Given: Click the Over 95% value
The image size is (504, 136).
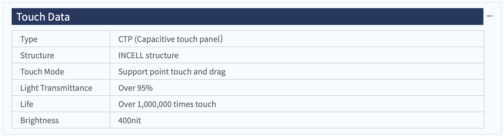Looking at the screenshot, I should [135, 88].
